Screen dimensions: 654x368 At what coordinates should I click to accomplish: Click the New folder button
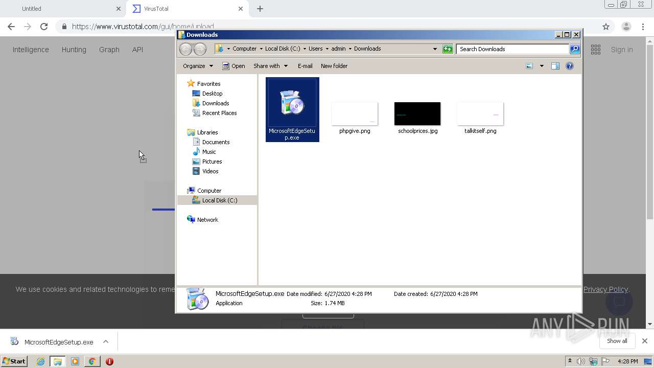[334, 66]
